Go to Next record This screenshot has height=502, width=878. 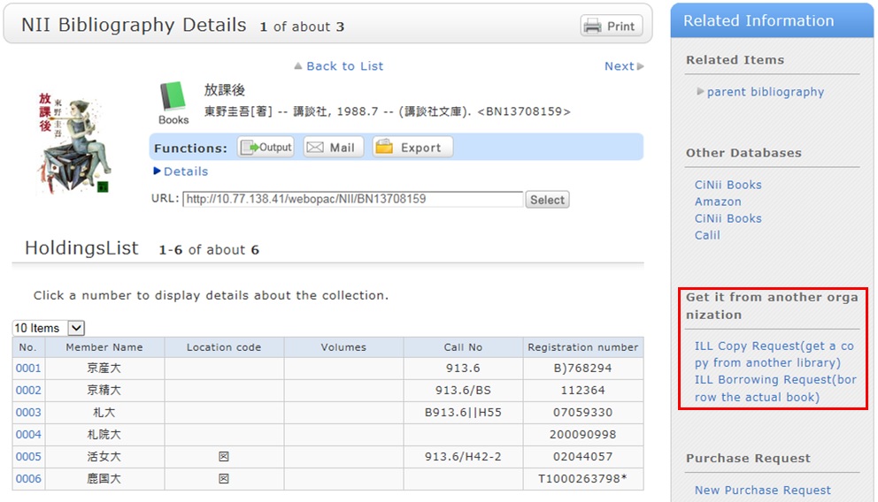(623, 66)
